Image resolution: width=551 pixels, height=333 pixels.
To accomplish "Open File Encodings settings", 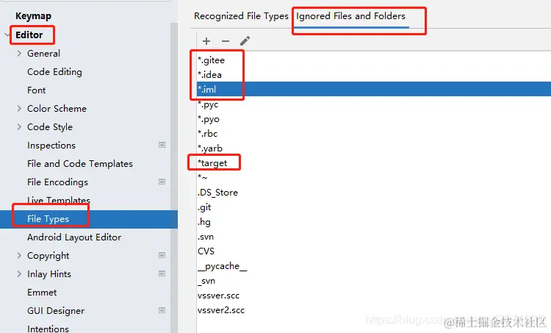I will point(57,182).
